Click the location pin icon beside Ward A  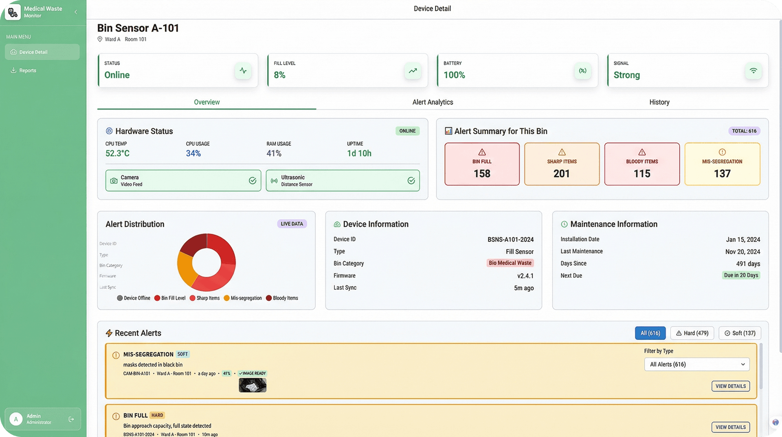[100, 39]
